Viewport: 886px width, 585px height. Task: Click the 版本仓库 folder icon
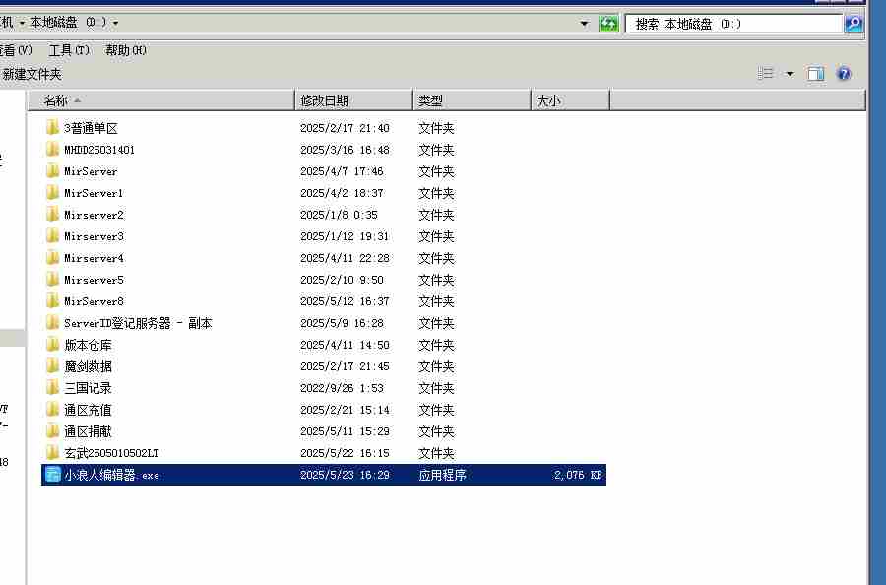(53, 345)
